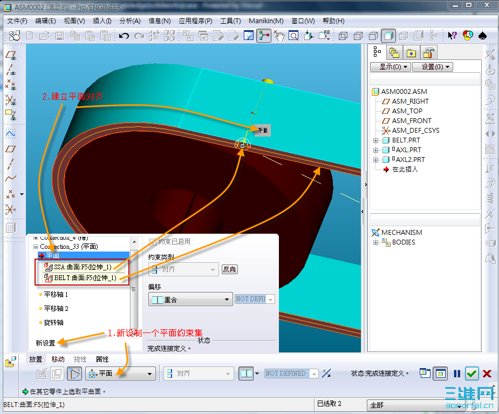Open the 窗口(W) menu
Image resolution: width=499 pixels, height=414 pixels.
tap(303, 21)
